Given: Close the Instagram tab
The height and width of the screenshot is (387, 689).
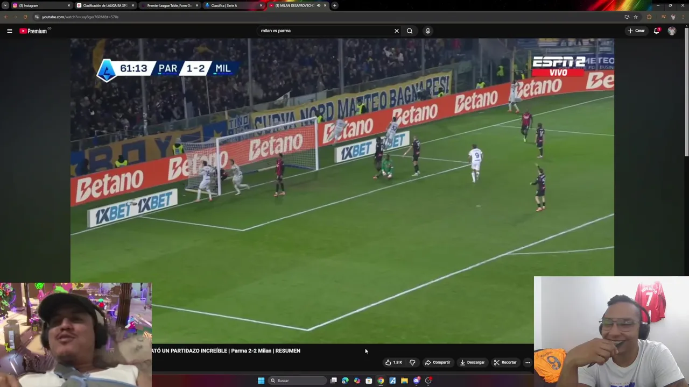Looking at the screenshot, I should point(69,5).
